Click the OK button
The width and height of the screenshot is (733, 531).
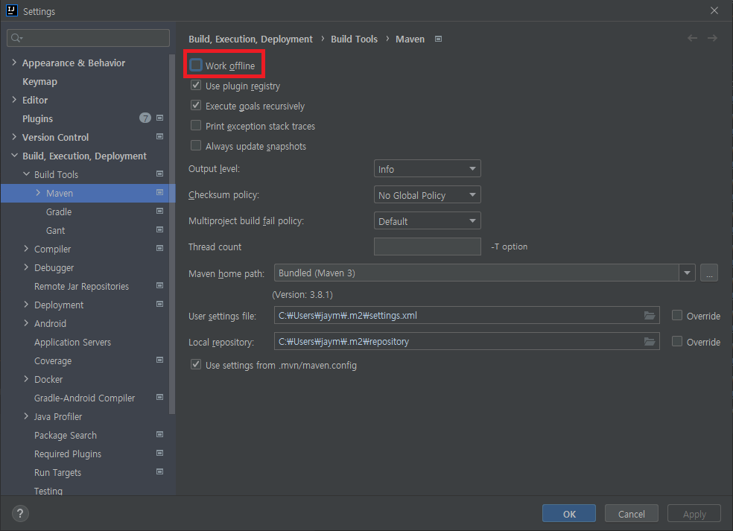point(569,514)
